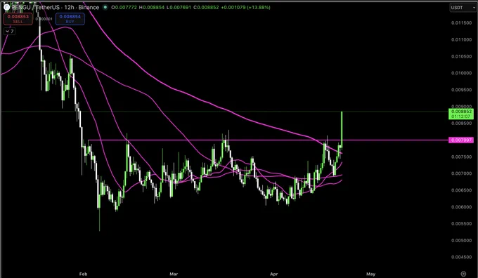Image resolution: width=478 pixels, height=278 pixels.
Task: Click the open value O0.007772
Action: 124,7
